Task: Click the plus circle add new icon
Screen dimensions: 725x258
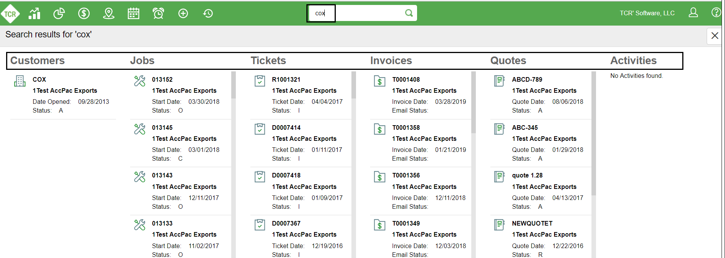Action: click(183, 14)
